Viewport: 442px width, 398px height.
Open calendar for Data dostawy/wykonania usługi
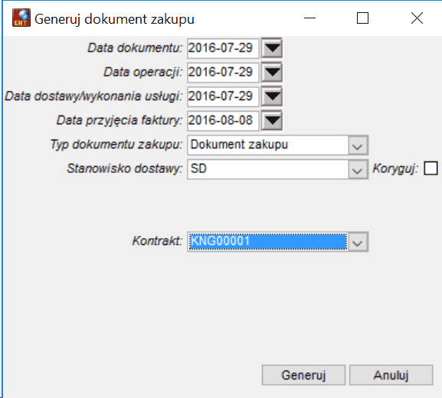[272, 96]
